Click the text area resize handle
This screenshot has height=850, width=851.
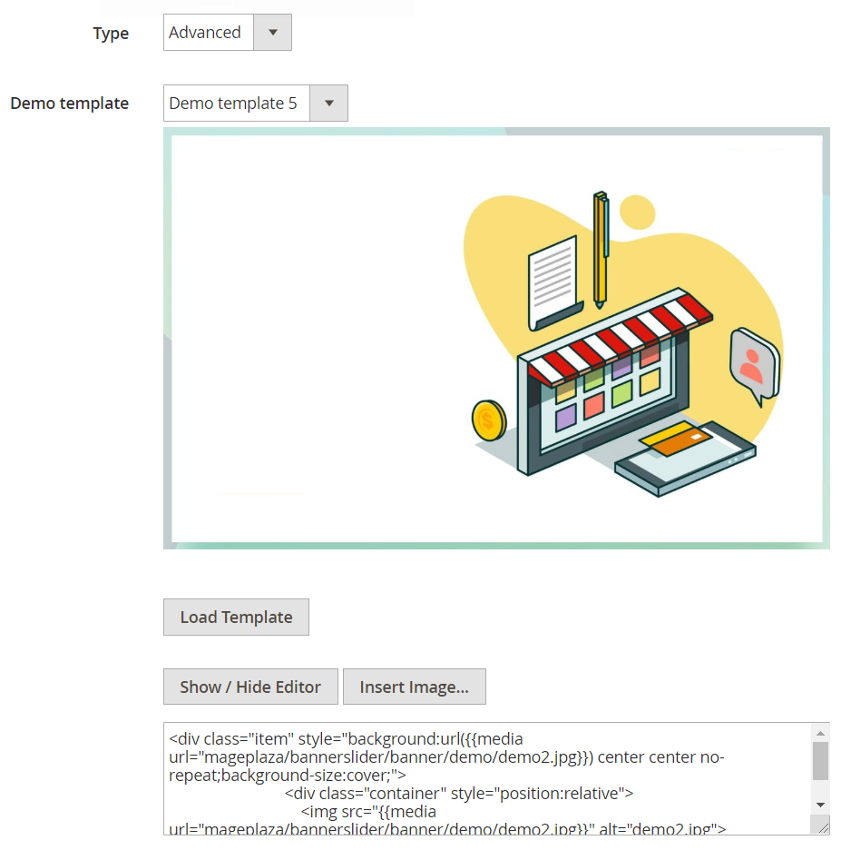pos(822,825)
